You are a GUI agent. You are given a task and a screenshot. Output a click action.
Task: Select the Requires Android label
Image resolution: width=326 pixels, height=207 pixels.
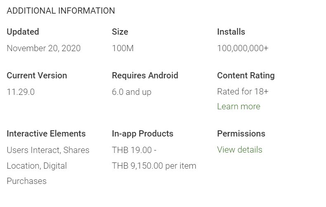click(x=145, y=75)
